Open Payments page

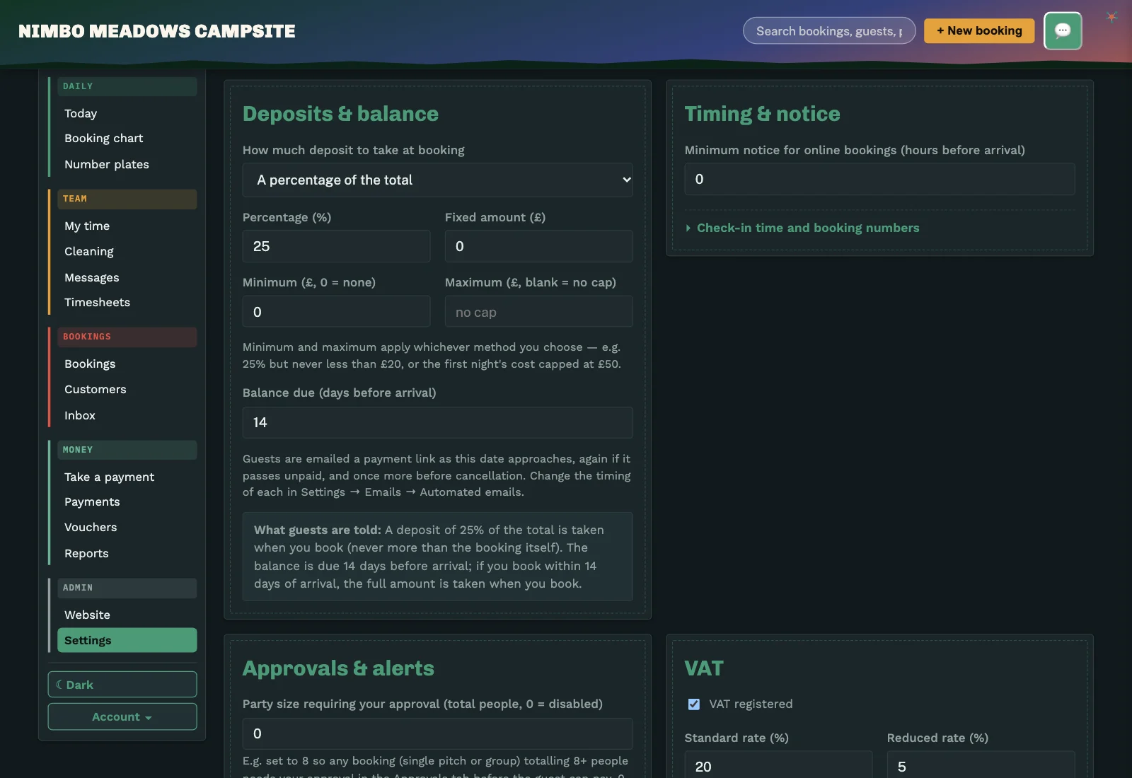pos(127,501)
